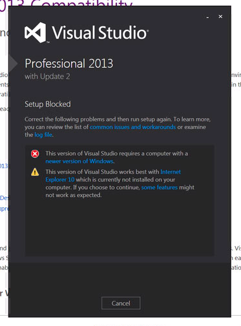Screen dimensions: 241x326
Task: Open the common issues and workarounds link
Action: (x=132, y=127)
